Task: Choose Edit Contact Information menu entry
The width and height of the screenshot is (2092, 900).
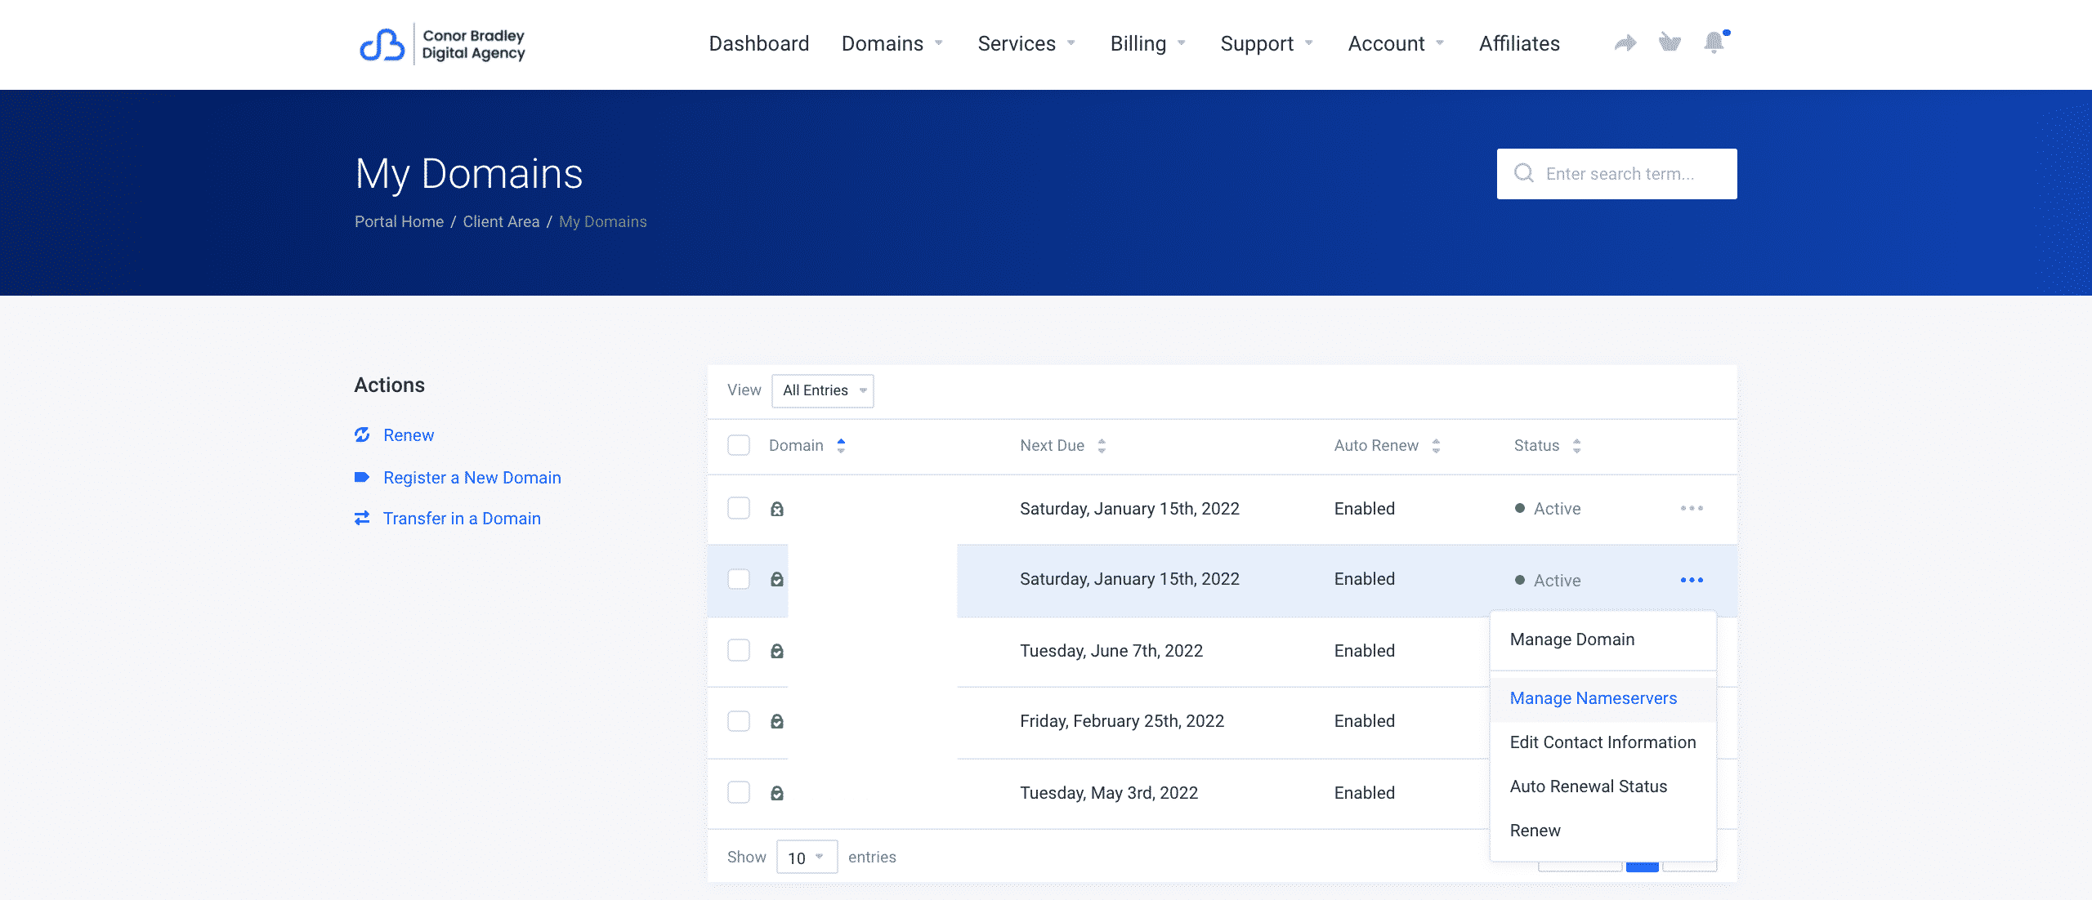Action: coord(1603,742)
